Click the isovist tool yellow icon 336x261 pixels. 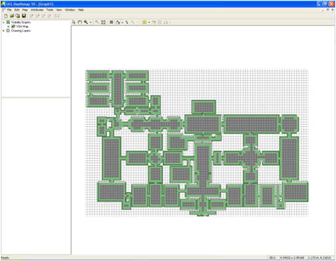click(x=144, y=22)
